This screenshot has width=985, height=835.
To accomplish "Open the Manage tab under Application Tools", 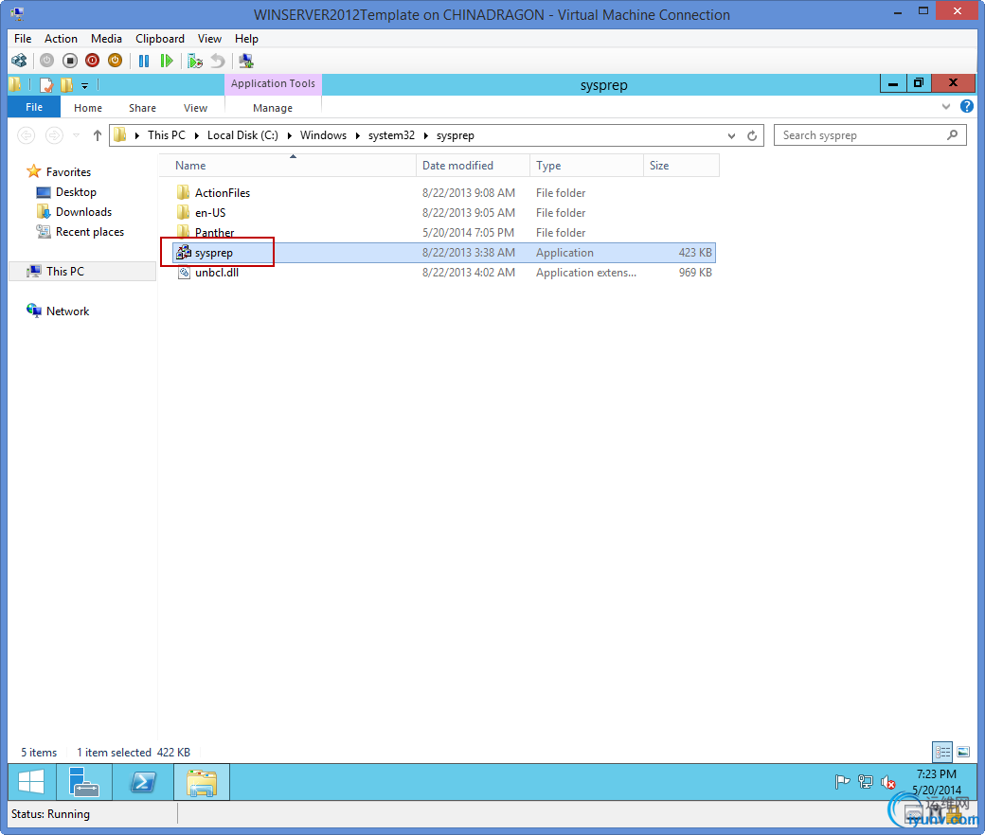I will coord(273,108).
